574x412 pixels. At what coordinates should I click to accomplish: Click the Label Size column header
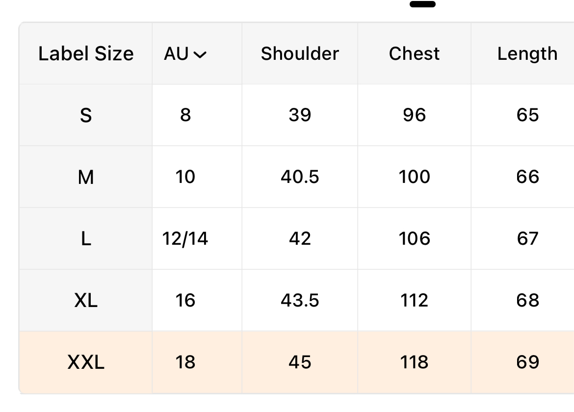point(86,54)
